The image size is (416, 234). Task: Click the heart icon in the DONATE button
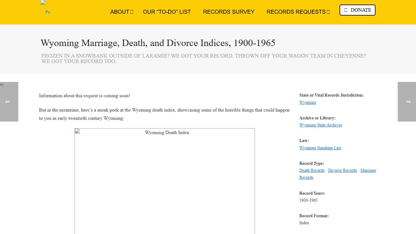[346, 10]
